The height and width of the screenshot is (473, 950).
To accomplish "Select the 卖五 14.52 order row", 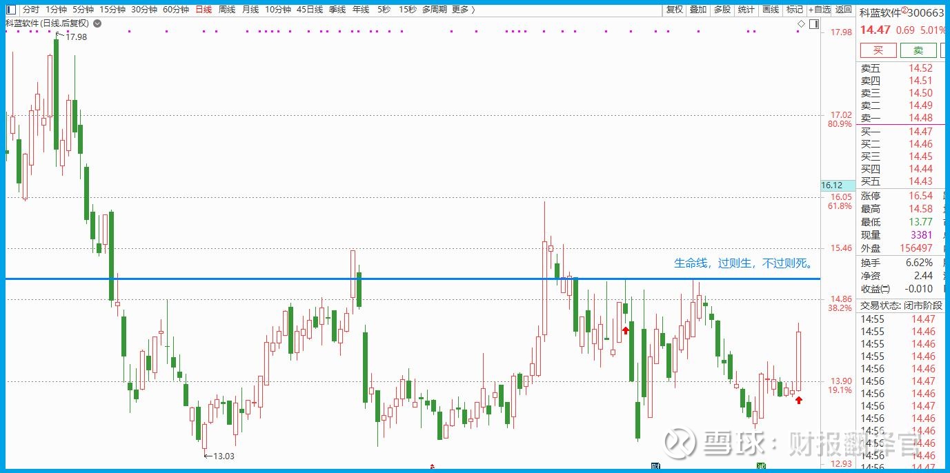I will 902,68.
